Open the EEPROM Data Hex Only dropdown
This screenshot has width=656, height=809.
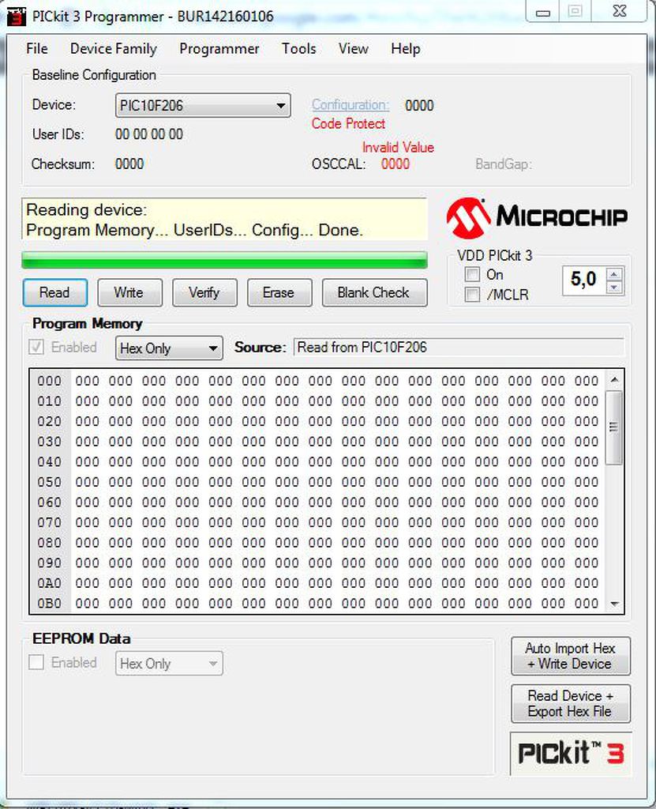click(169, 664)
